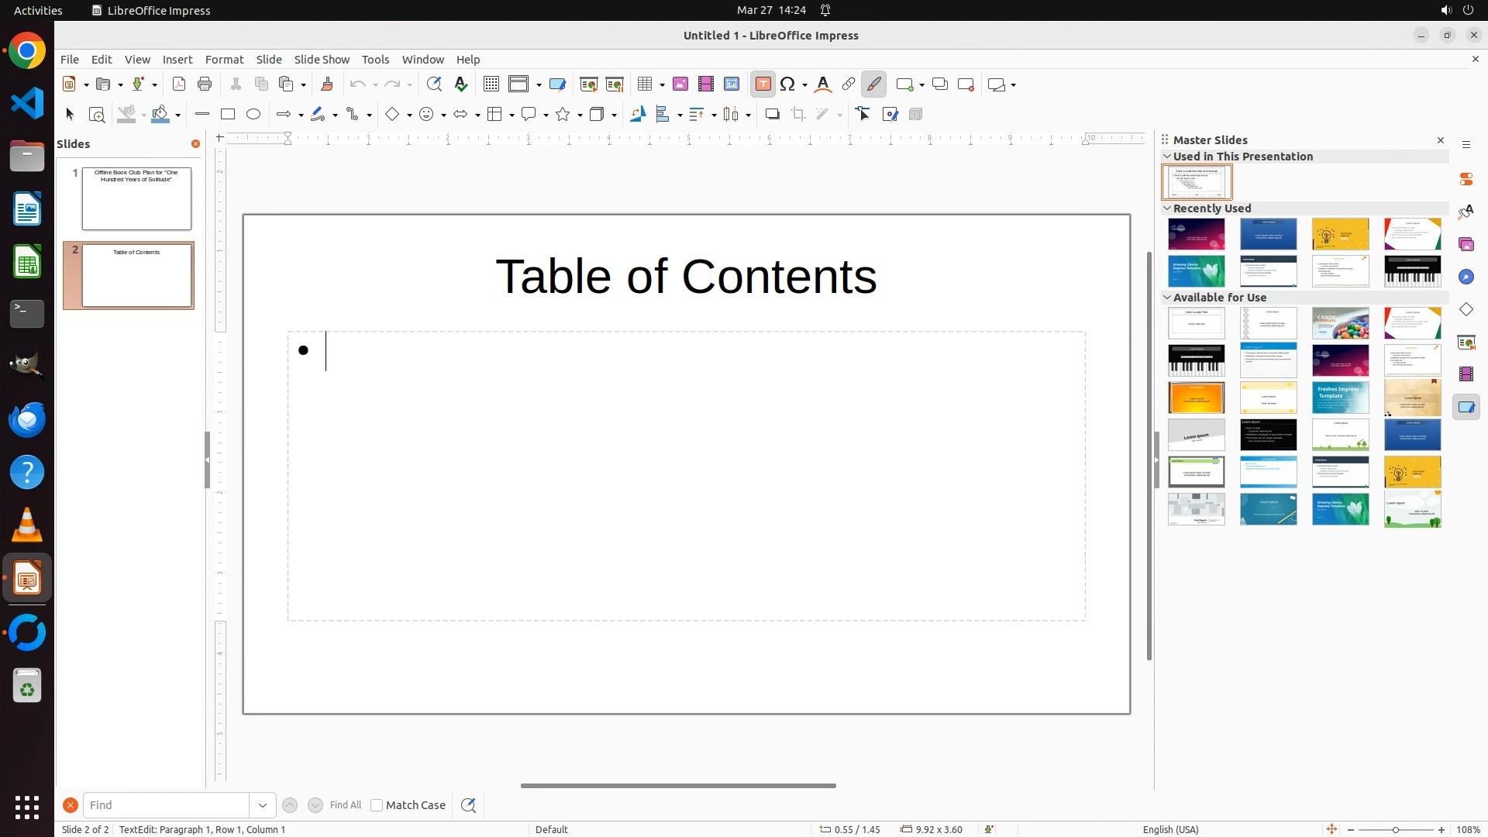Click the Print icon in toolbar
The image size is (1488, 837).
205,84
